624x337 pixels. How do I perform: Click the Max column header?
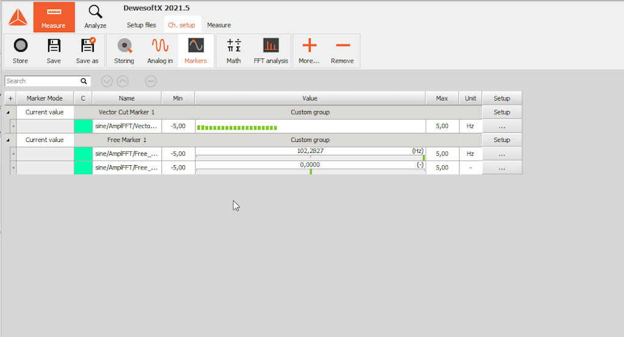click(x=442, y=98)
